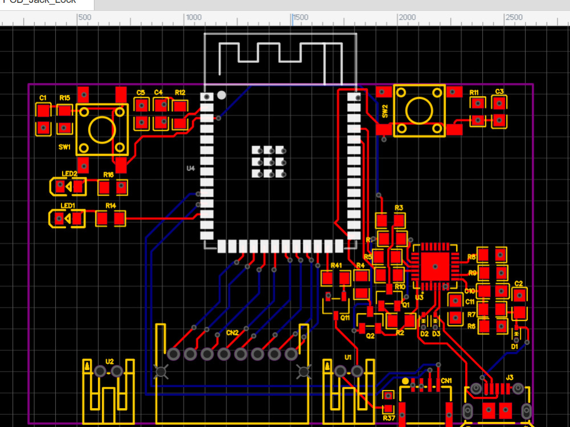Select the U2 two-pin connector footprint
570x427 pixels.
(109, 391)
